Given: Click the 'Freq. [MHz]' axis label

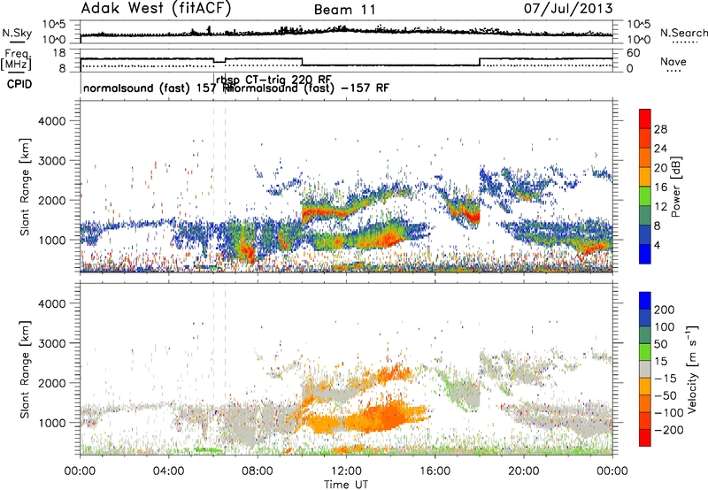Looking at the screenshot, I should coord(16,60).
